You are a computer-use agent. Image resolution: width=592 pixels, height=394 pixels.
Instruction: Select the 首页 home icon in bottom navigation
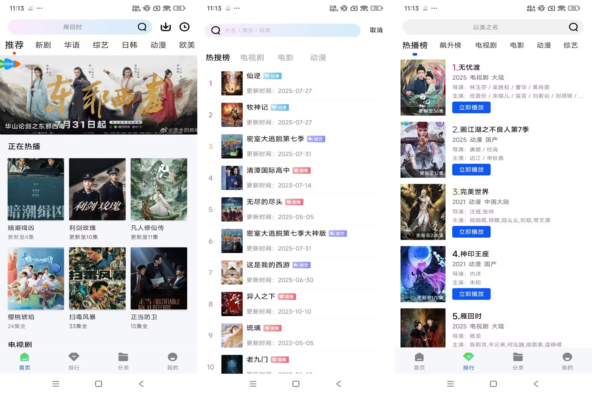tap(24, 361)
